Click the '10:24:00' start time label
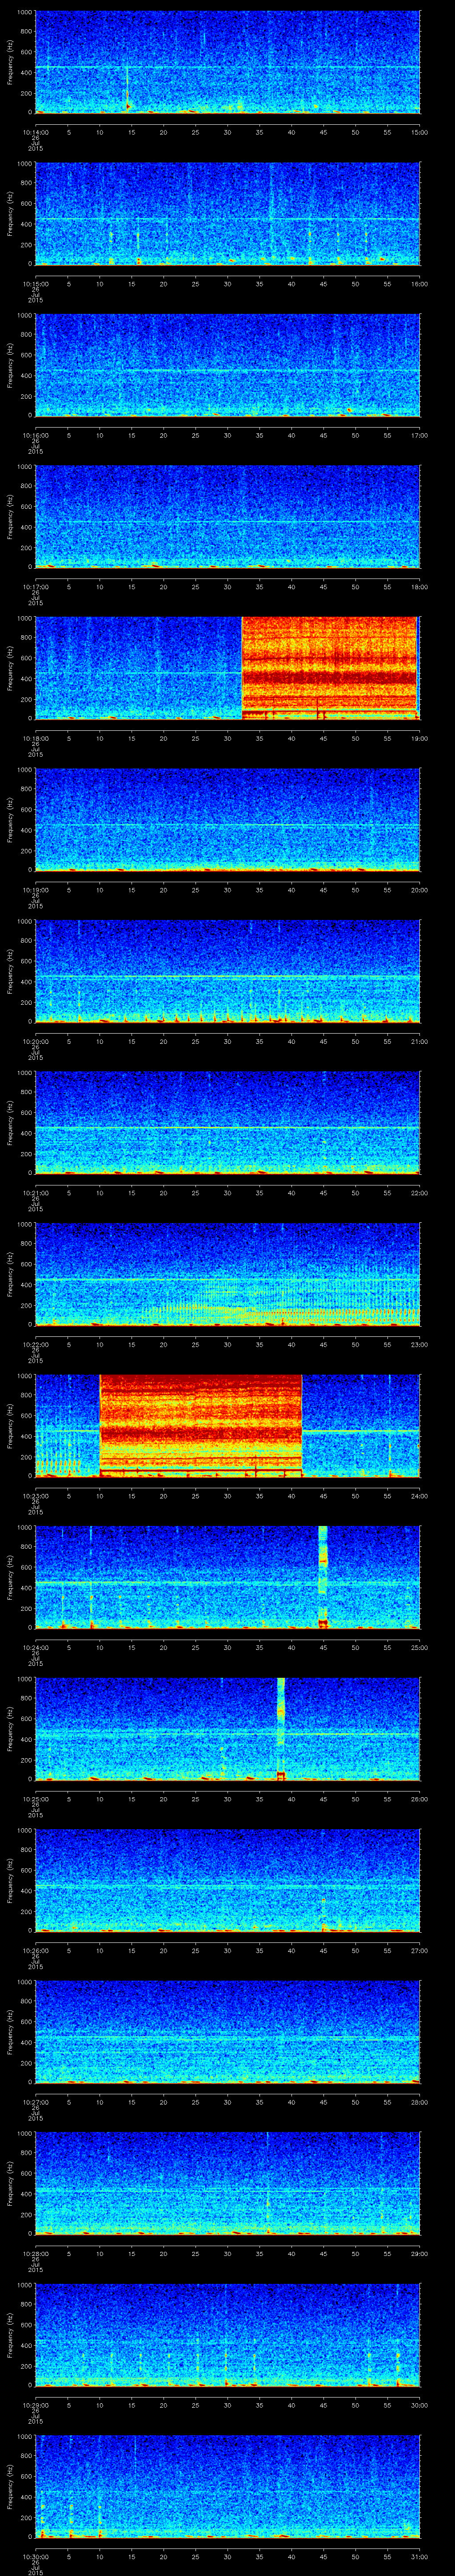The width and height of the screenshot is (455, 2576). (x=35, y=1647)
